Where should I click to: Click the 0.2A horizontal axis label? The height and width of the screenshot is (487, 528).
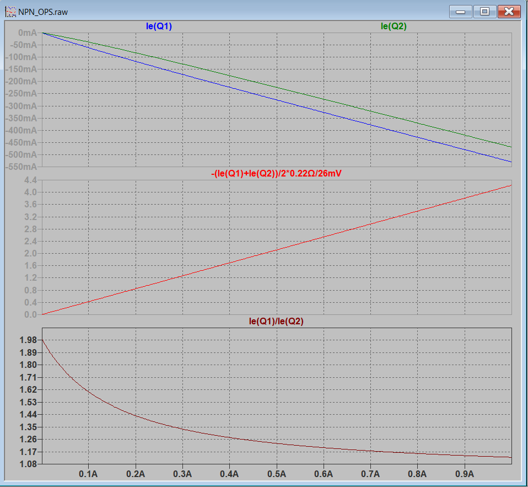(136, 474)
